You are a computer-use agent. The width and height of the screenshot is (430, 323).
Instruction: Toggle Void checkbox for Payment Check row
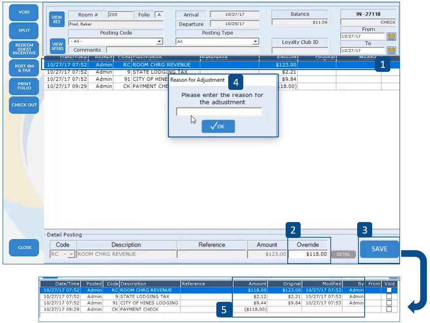(389, 309)
